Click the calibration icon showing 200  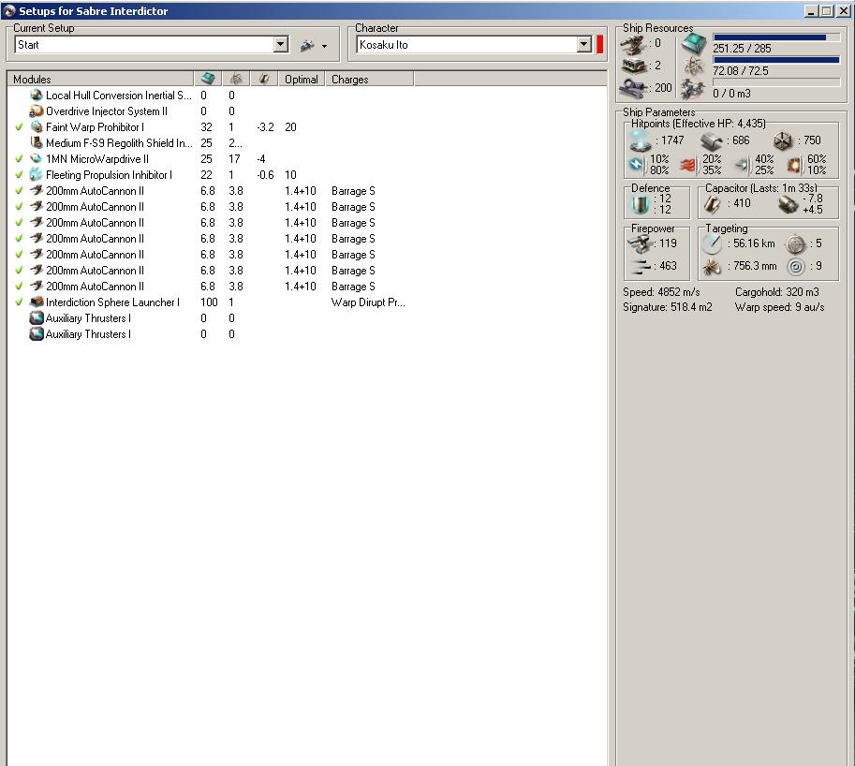[634, 88]
